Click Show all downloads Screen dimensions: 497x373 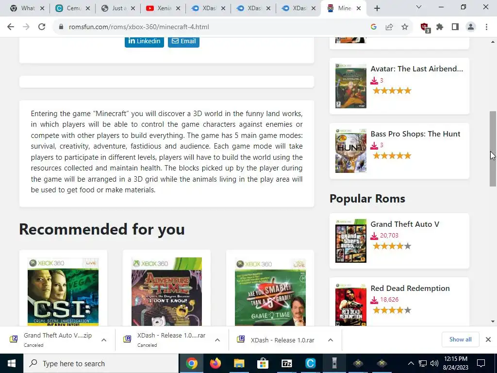point(460,339)
